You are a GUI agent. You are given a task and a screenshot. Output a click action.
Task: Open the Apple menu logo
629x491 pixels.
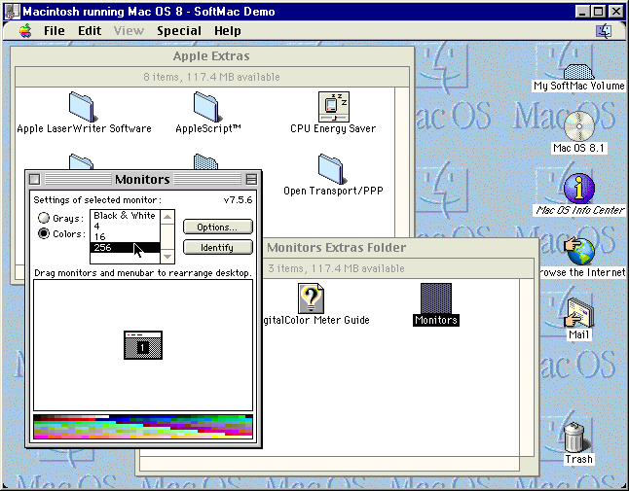(x=25, y=30)
